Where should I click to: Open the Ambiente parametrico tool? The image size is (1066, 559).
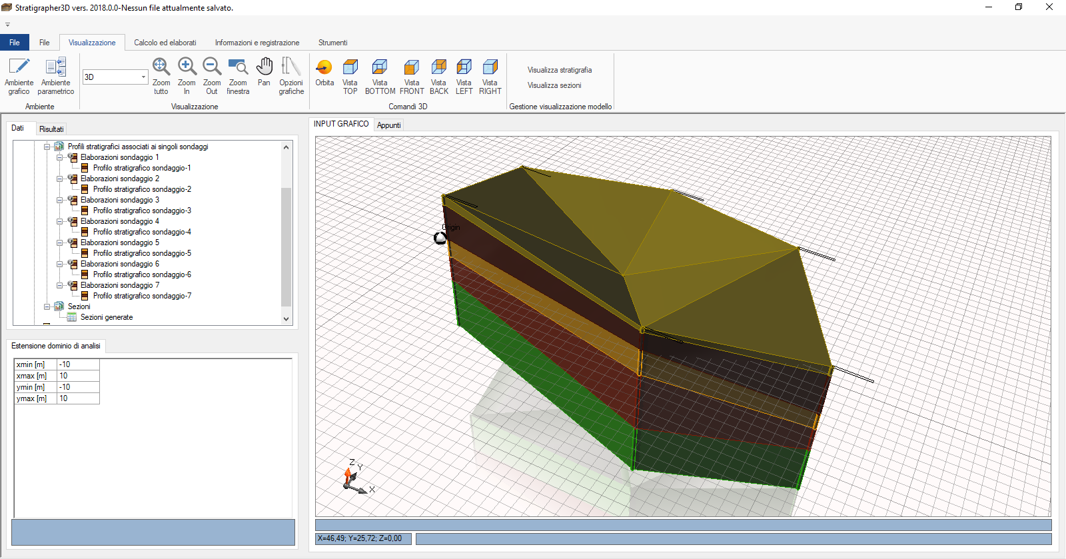[56, 76]
